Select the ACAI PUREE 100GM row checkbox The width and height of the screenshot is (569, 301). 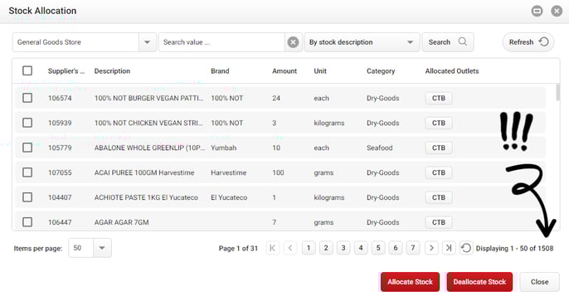pyautogui.click(x=27, y=172)
